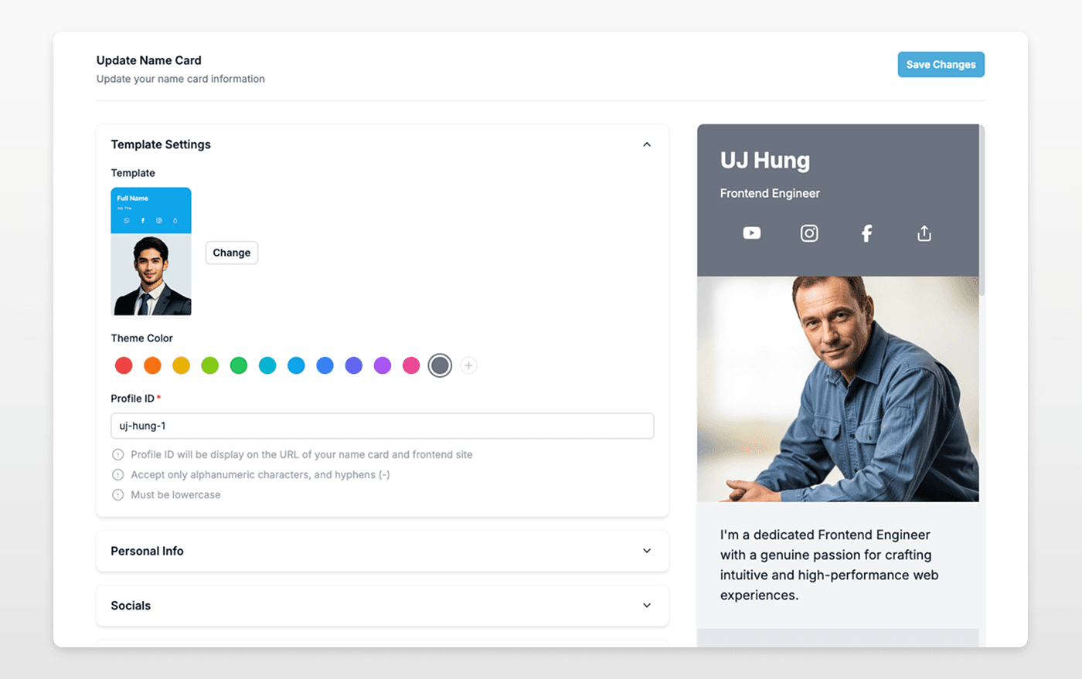The height and width of the screenshot is (679, 1082).
Task: Click the Instagram icon in card preview
Action: click(809, 233)
